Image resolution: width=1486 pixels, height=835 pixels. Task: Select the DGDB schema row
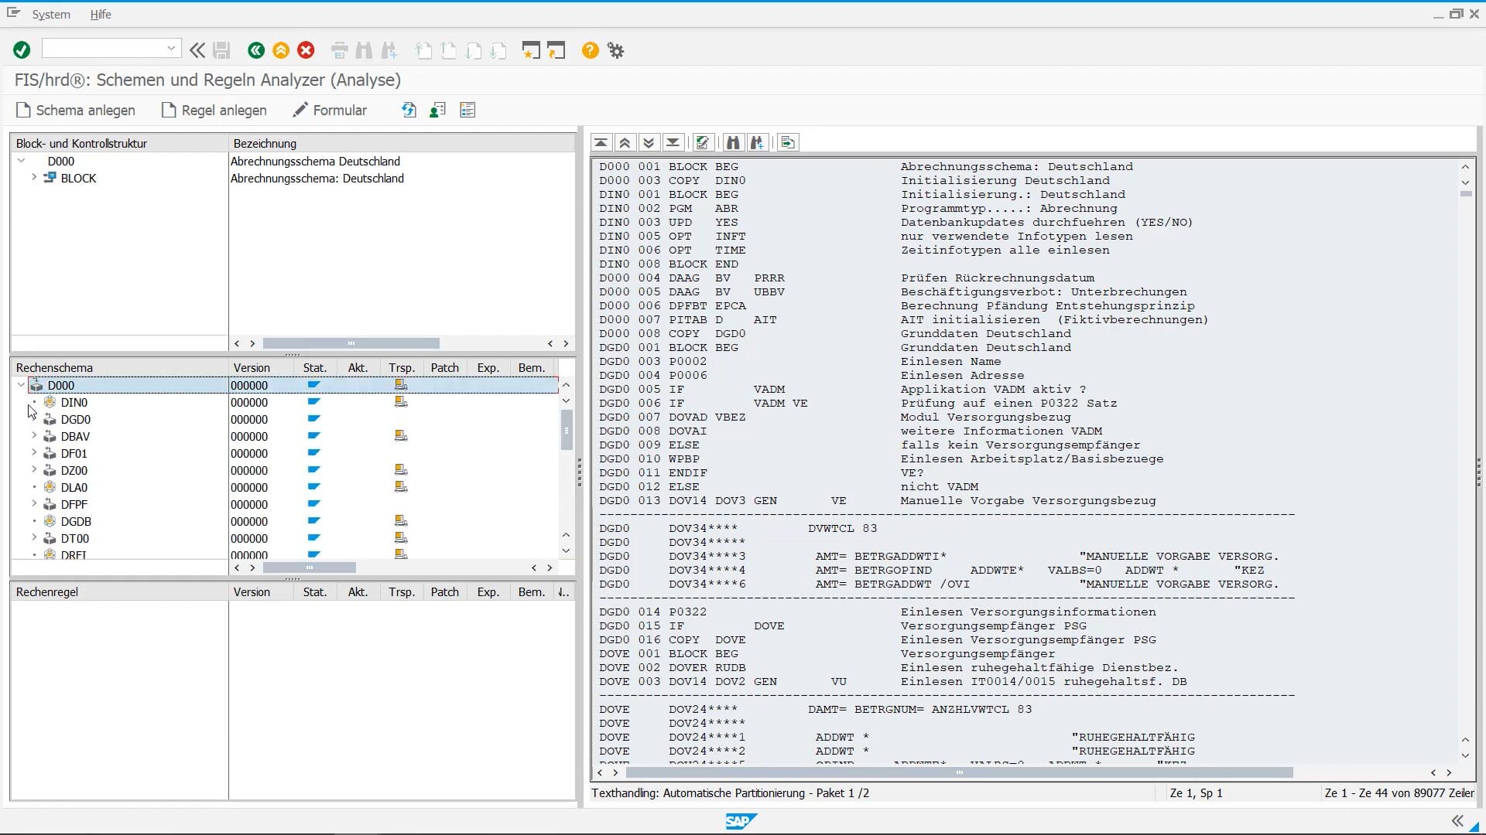click(x=76, y=521)
